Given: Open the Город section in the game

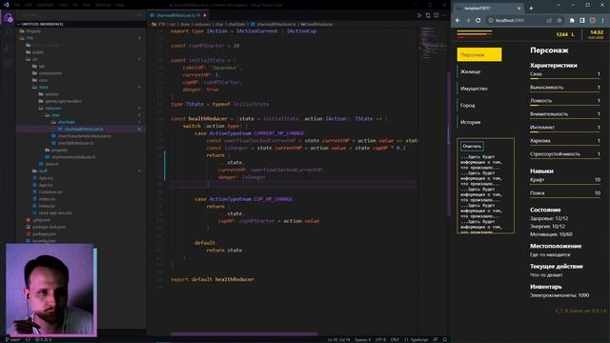Looking at the screenshot, I should click(468, 105).
